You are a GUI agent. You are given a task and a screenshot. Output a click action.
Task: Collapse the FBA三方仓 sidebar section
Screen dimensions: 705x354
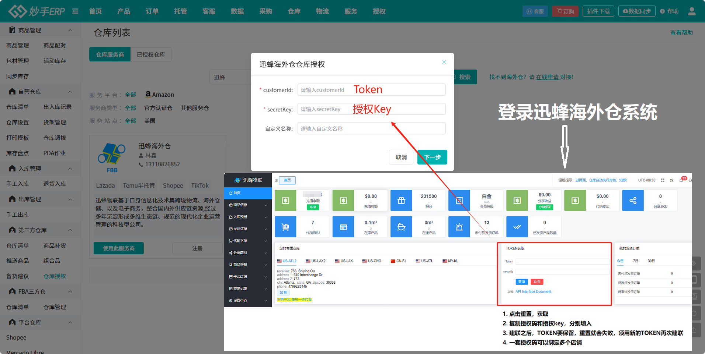(x=70, y=291)
